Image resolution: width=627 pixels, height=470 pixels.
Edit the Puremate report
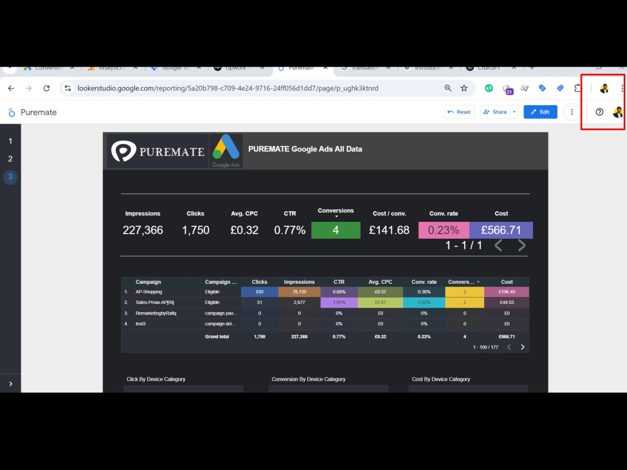[x=540, y=112]
